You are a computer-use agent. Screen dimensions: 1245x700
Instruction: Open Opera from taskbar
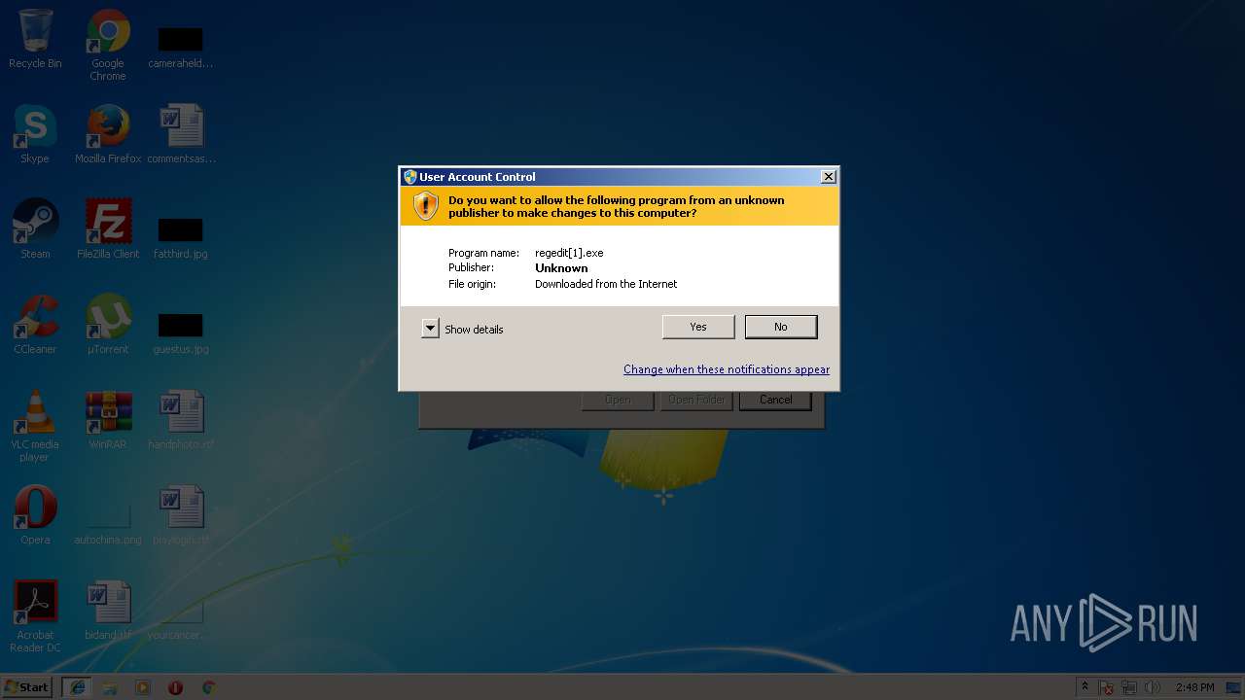175,687
